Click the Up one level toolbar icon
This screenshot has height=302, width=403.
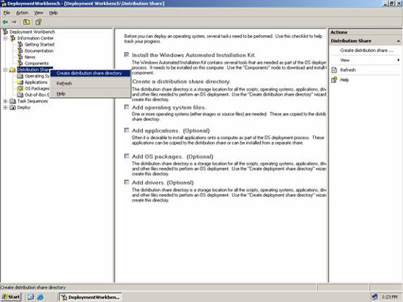coord(26,22)
